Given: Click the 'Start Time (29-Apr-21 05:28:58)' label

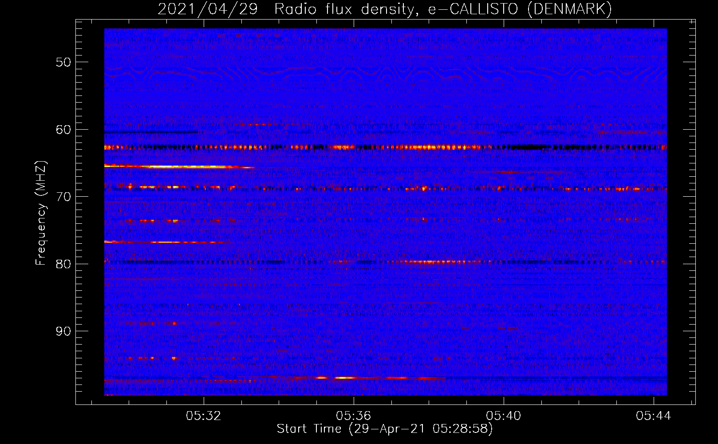Looking at the screenshot, I should pos(385,429).
